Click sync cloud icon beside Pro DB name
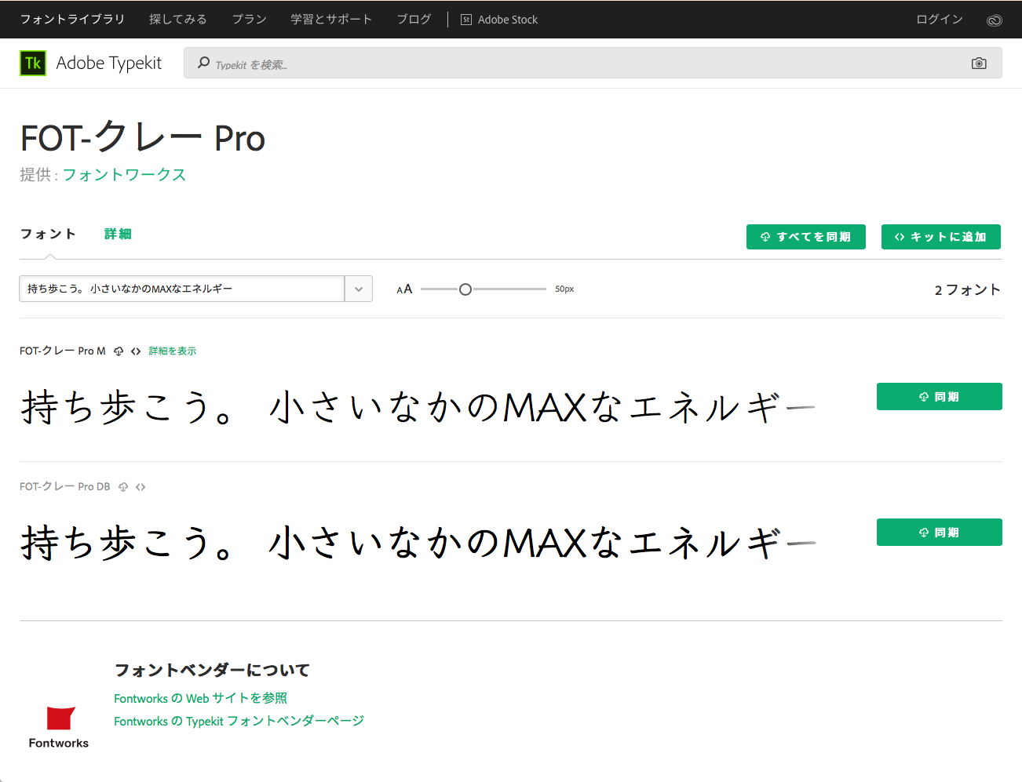1022x782 pixels. click(123, 487)
